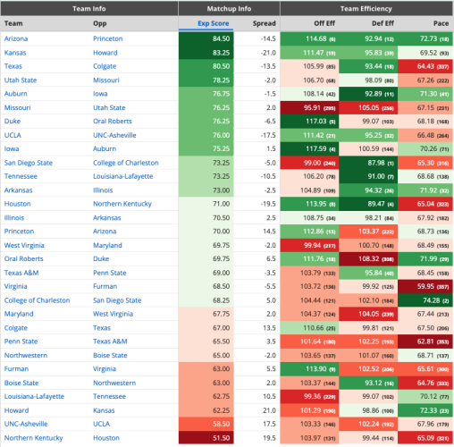Click the 83.25 Exp Score cell
The height and width of the screenshot is (447, 454).
point(206,53)
